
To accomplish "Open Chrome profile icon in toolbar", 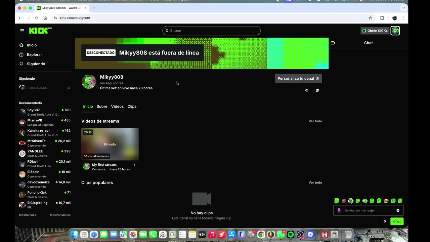I will [x=395, y=18].
